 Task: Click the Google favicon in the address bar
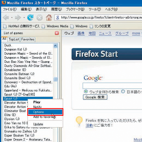58,17
